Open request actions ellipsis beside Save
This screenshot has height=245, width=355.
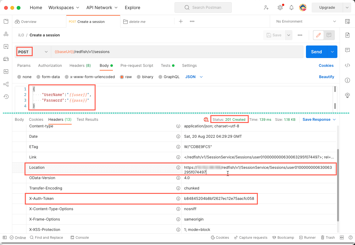point(300,35)
